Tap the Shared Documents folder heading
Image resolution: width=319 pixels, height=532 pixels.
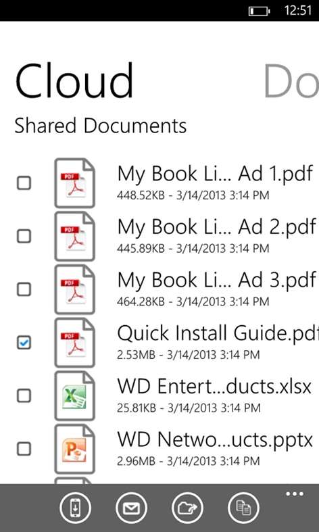101,126
